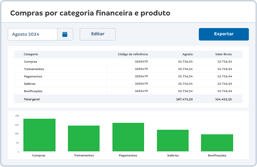Click the Editar button
Image resolution: width=257 pixels, height=167 pixels.
pyautogui.click(x=98, y=34)
